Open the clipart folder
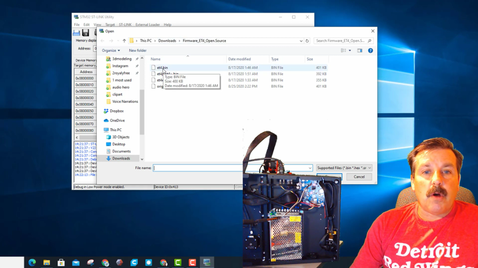The height and width of the screenshot is (268, 478). 117,94
